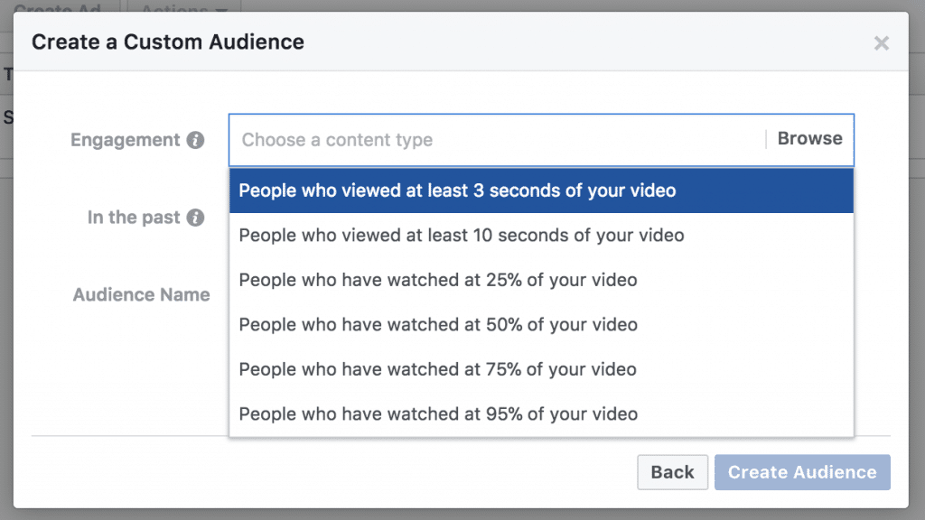925x520 pixels.
Task: Click the Engagement field label
Action: (125, 140)
